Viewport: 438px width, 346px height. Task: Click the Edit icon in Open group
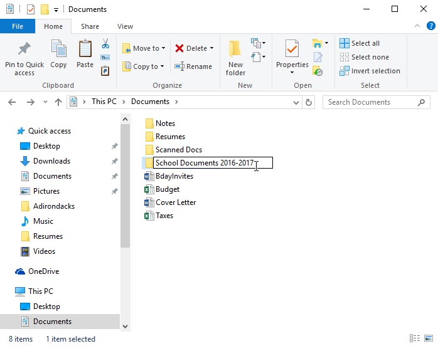(318, 57)
